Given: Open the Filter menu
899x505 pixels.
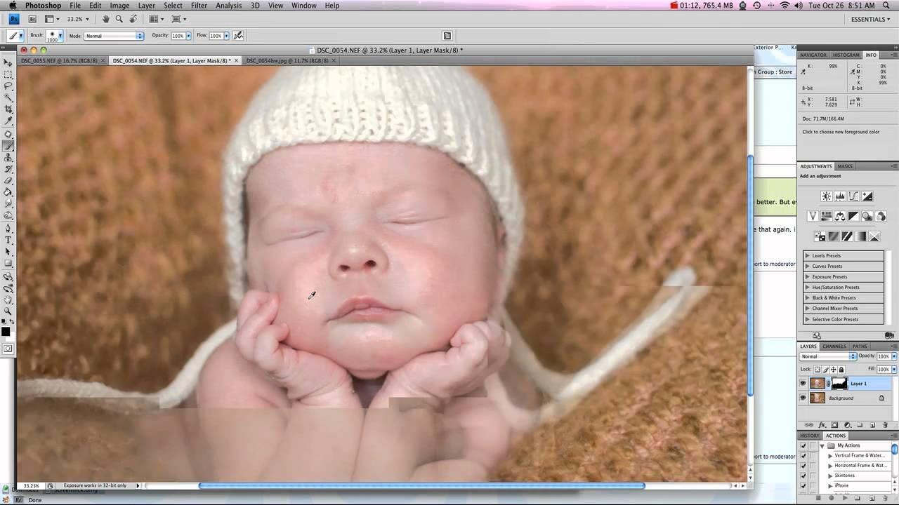Looking at the screenshot, I should click(x=199, y=6).
